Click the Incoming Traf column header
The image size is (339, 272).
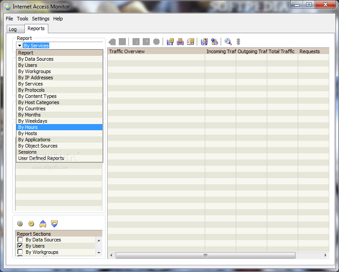click(221, 51)
